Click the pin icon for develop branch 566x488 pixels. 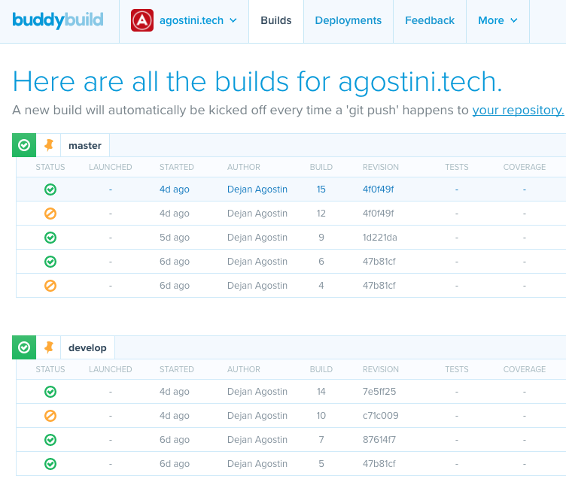coord(49,347)
